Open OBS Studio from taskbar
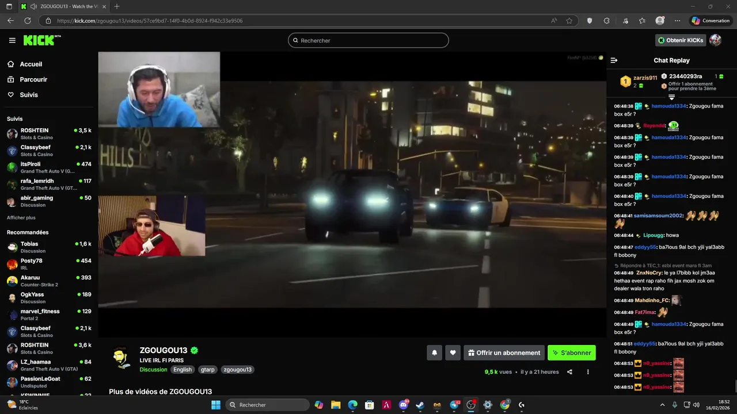Viewport: 737px width, 414px height. (x=471, y=405)
